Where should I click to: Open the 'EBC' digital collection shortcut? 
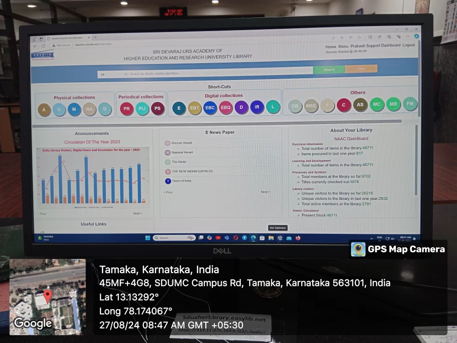point(210,108)
